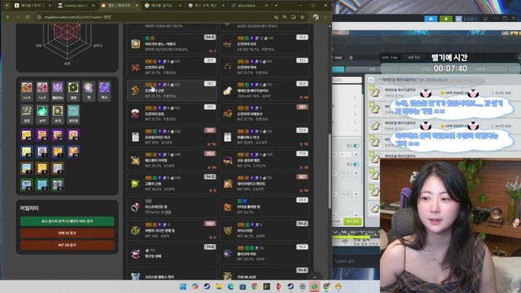Open the 도전자의 모자 hat icon
This screenshot has width=521, height=293.
coord(228,44)
